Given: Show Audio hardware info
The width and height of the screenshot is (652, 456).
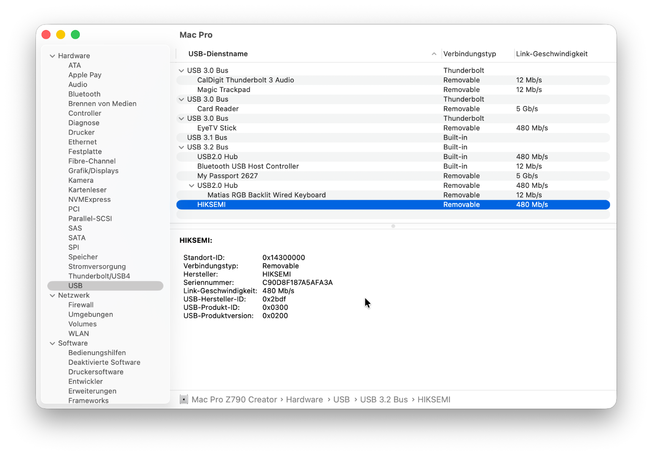Looking at the screenshot, I should click(78, 84).
